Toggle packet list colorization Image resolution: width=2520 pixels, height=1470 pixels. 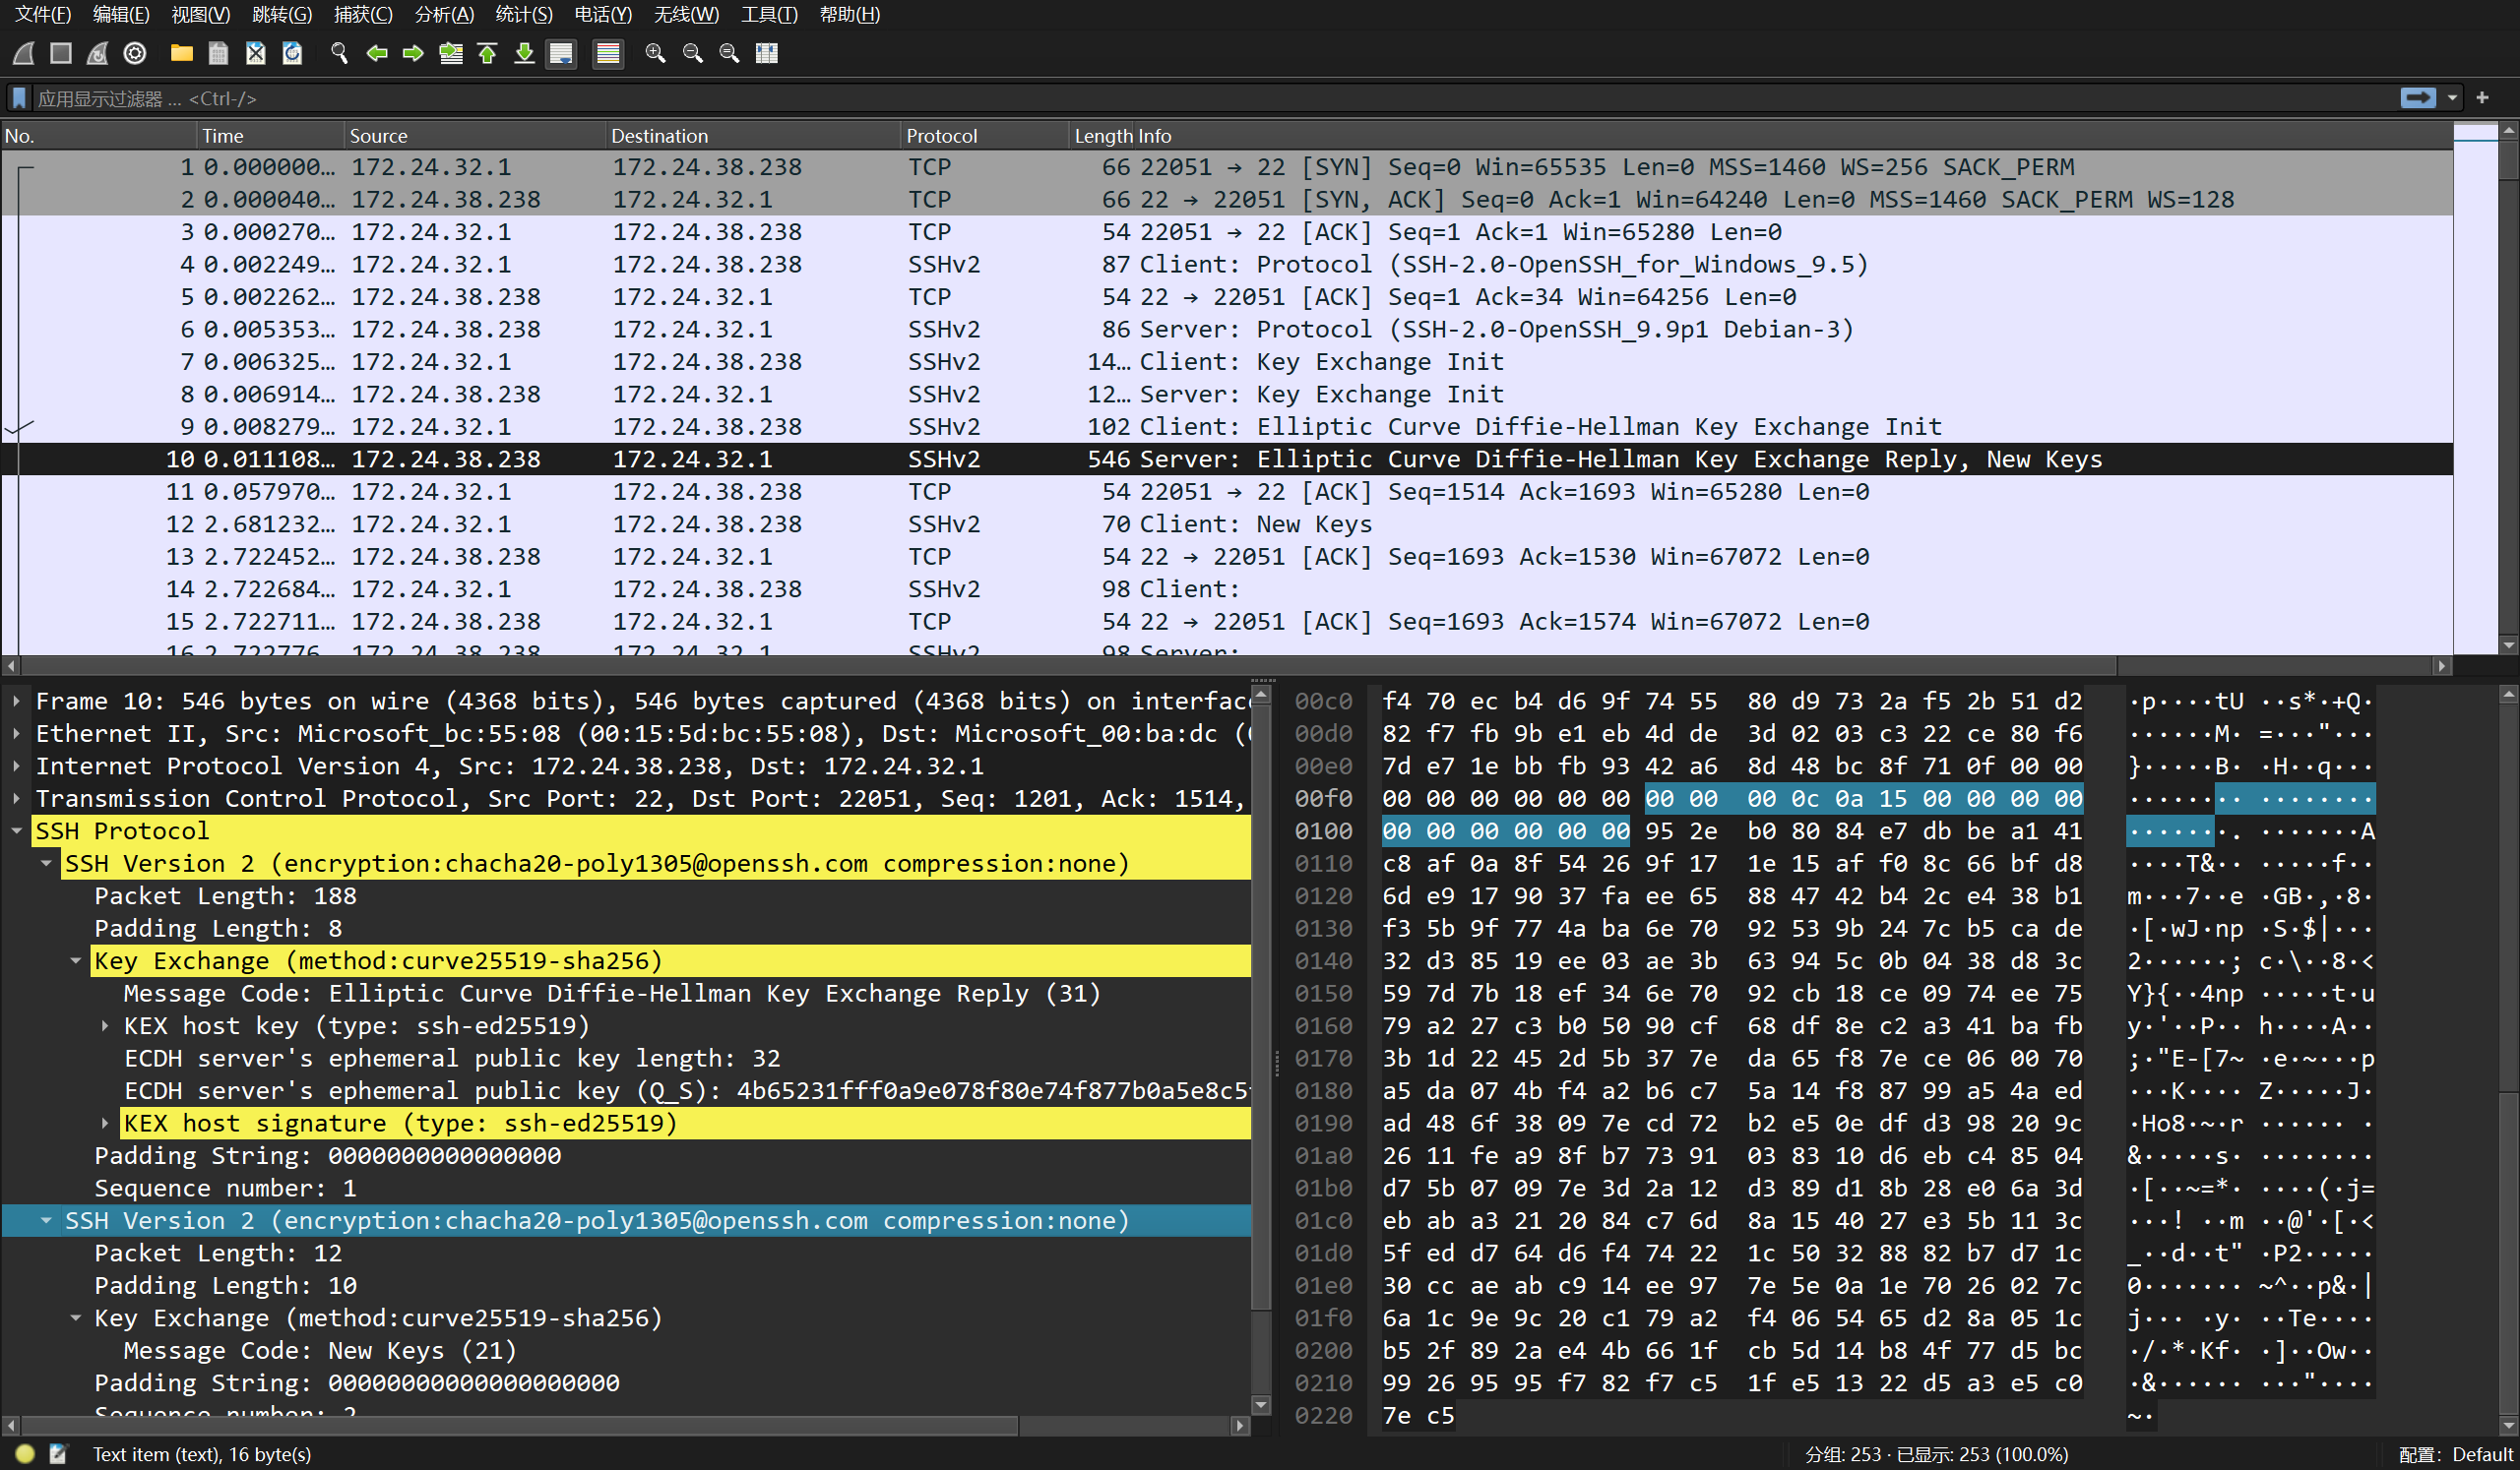coord(607,53)
